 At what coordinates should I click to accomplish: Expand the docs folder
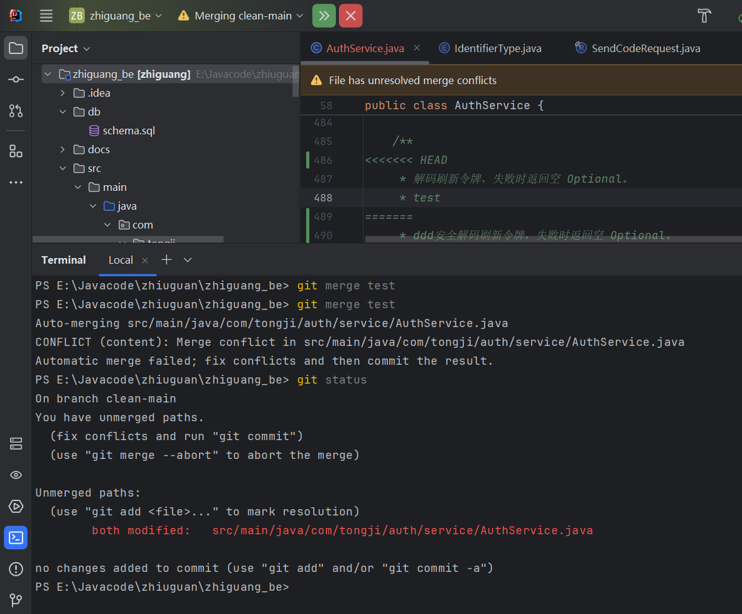[x=63, y=149]
